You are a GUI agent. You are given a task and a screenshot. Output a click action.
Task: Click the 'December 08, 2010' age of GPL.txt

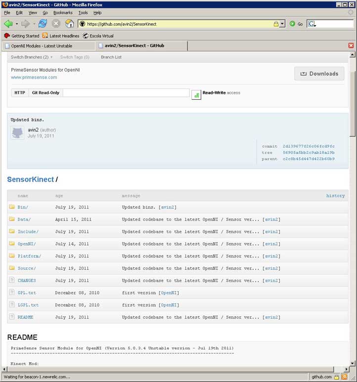(77, 293)
